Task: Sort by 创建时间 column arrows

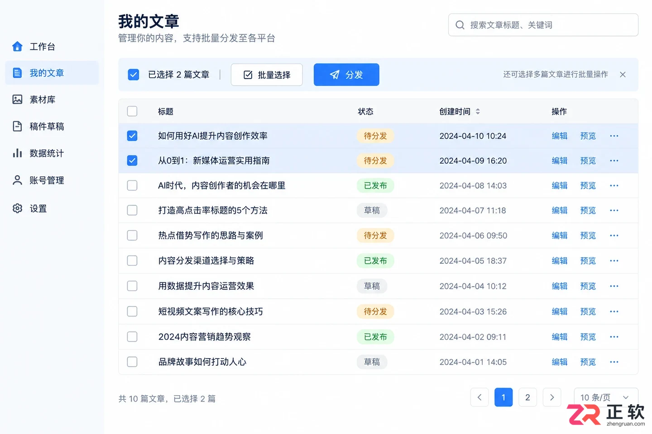Action: pyautogui.click(x=478, y=111)
